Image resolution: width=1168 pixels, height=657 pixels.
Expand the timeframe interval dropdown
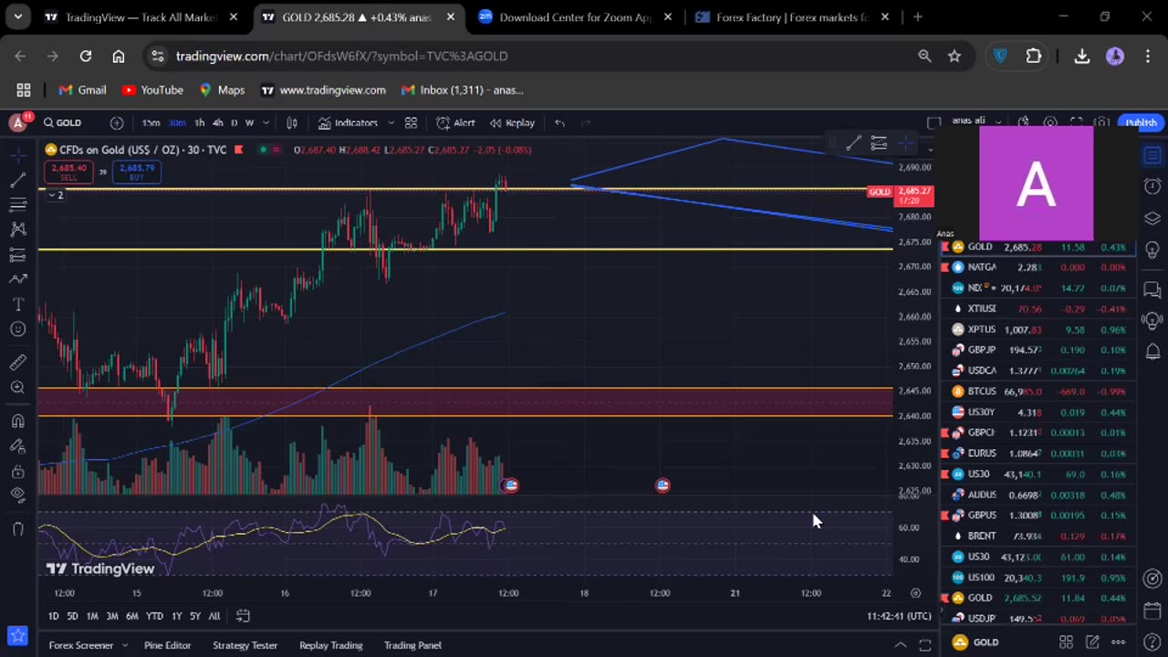pyautogui.click(x=266, y=122)
